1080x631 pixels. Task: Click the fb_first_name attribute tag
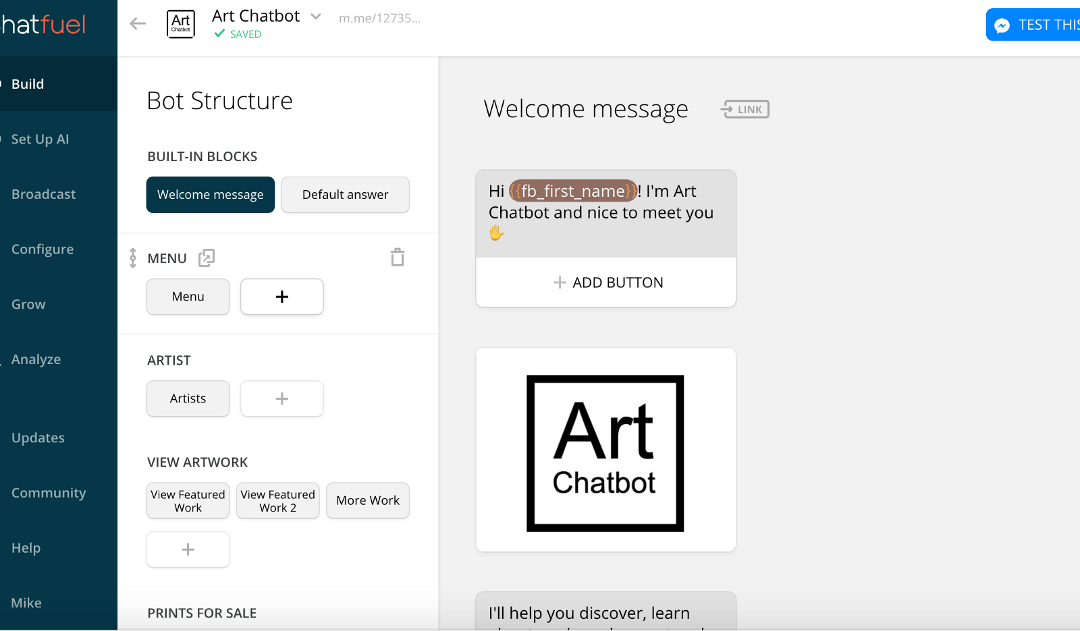573,191
